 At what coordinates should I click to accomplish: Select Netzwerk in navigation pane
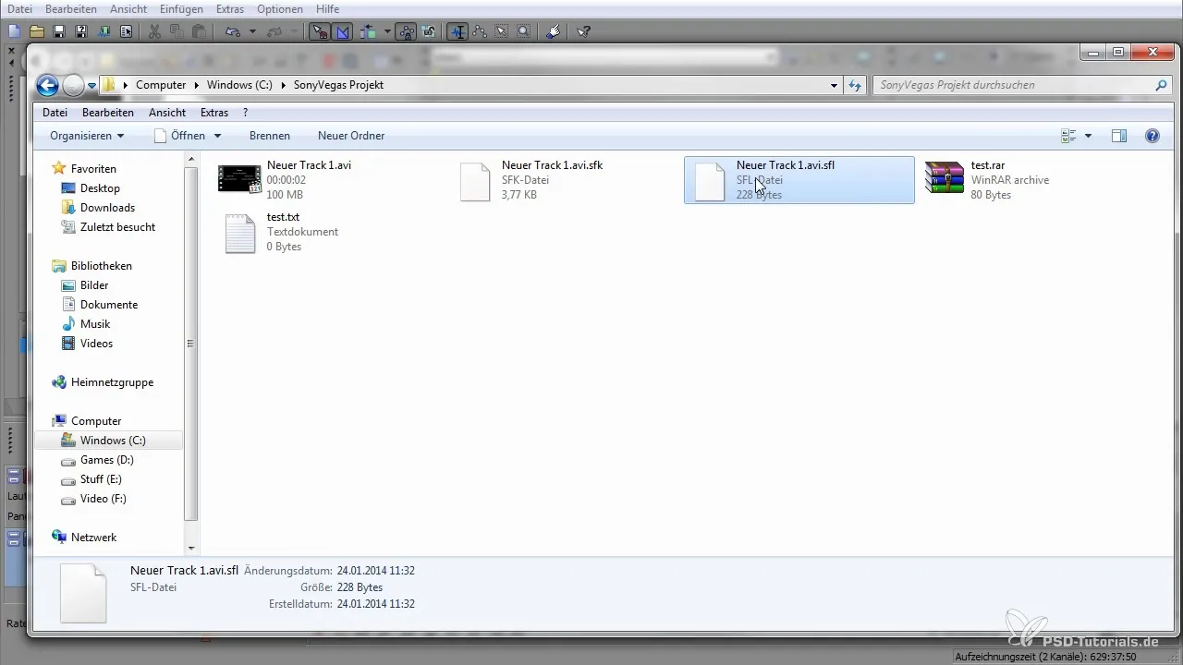tap(93, 538)
